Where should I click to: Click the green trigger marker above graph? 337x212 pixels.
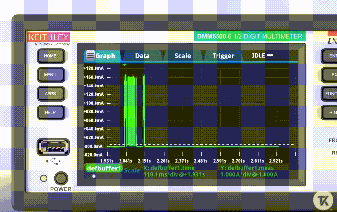tap(124, 64)
